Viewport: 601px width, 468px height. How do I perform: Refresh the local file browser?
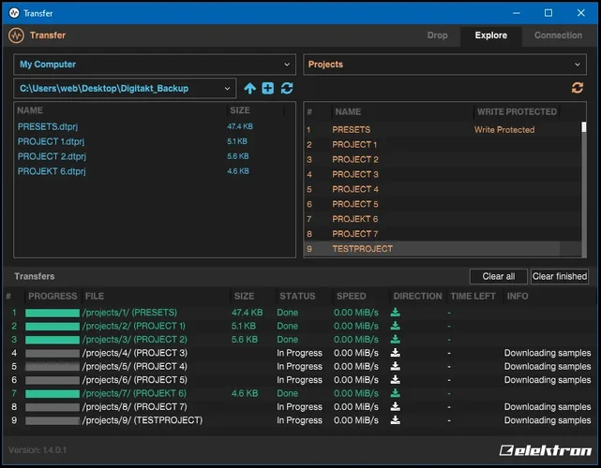[287, 88]
